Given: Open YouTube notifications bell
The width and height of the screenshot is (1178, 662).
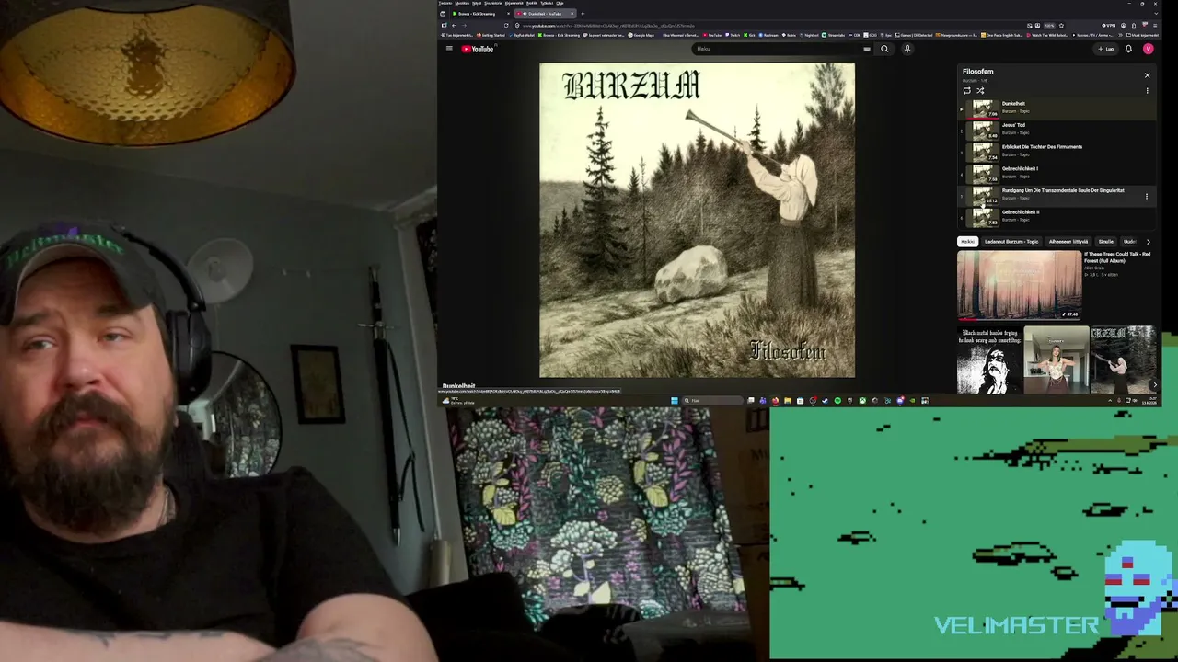Looking at the screenshot, I should [x=1128, y=49].
